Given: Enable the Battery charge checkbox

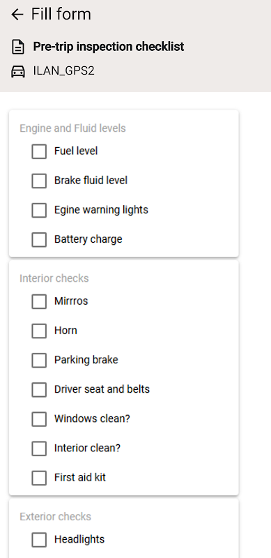Looking at the screenshot, I should [x=39, y=239].
